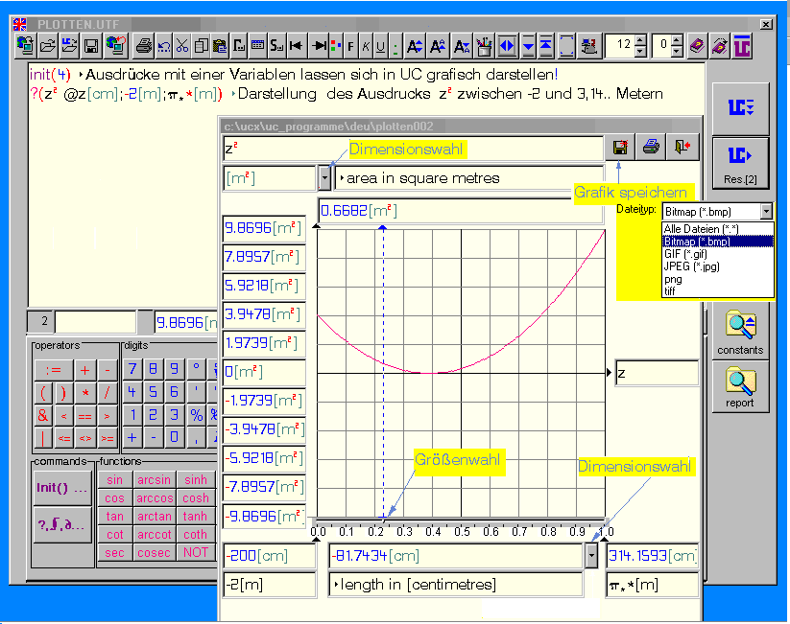Click the digit 5 button
This screenshot has height=624, width=790.
point(154,392)
